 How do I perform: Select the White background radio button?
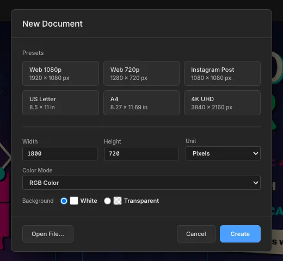64,201
